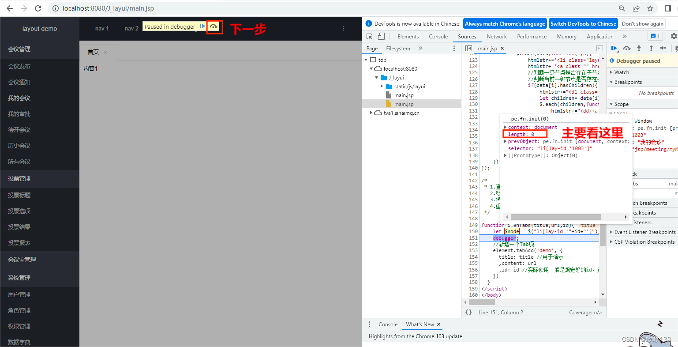Open Sources navigator three-dot menu
The image size is (678, 347).
tap(454, 48)
